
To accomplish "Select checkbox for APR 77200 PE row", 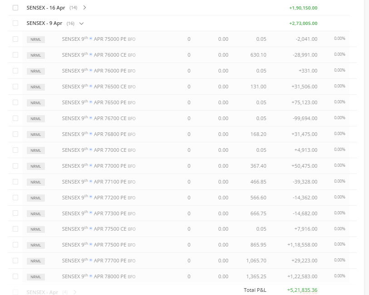I will coord(15,198).
